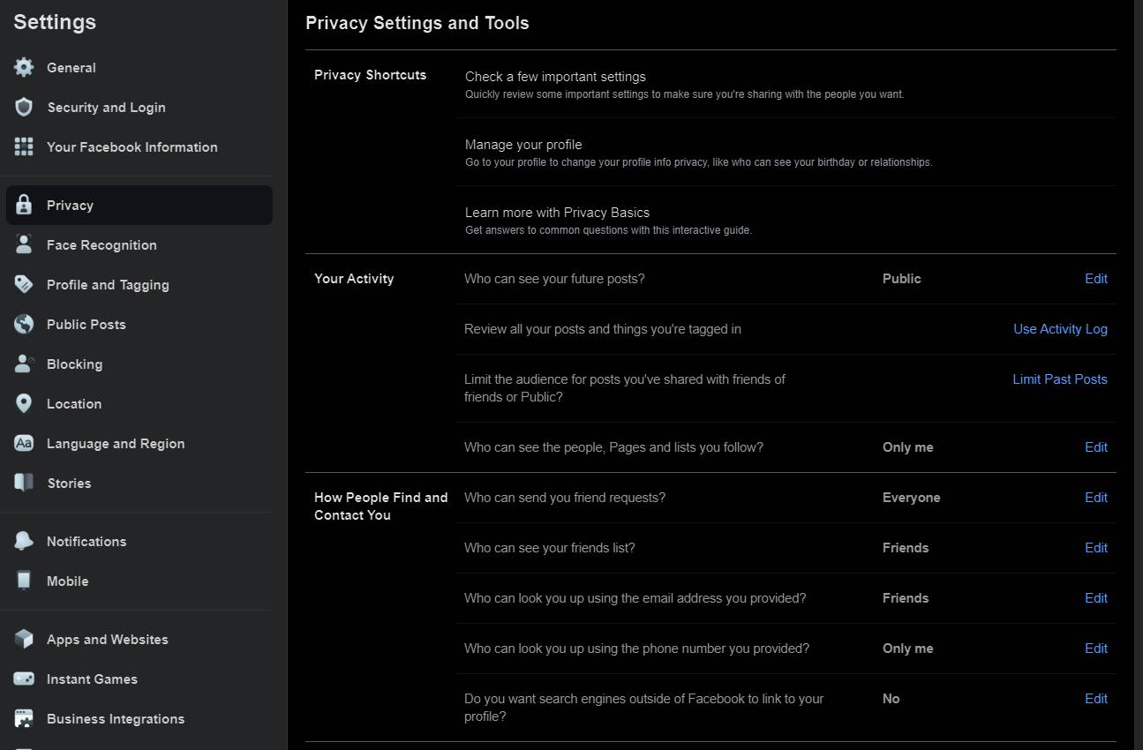The image size is (1143, 750).
Task: Click the Location pin icon
Action: pyautogui.click(x=24, y=403)
